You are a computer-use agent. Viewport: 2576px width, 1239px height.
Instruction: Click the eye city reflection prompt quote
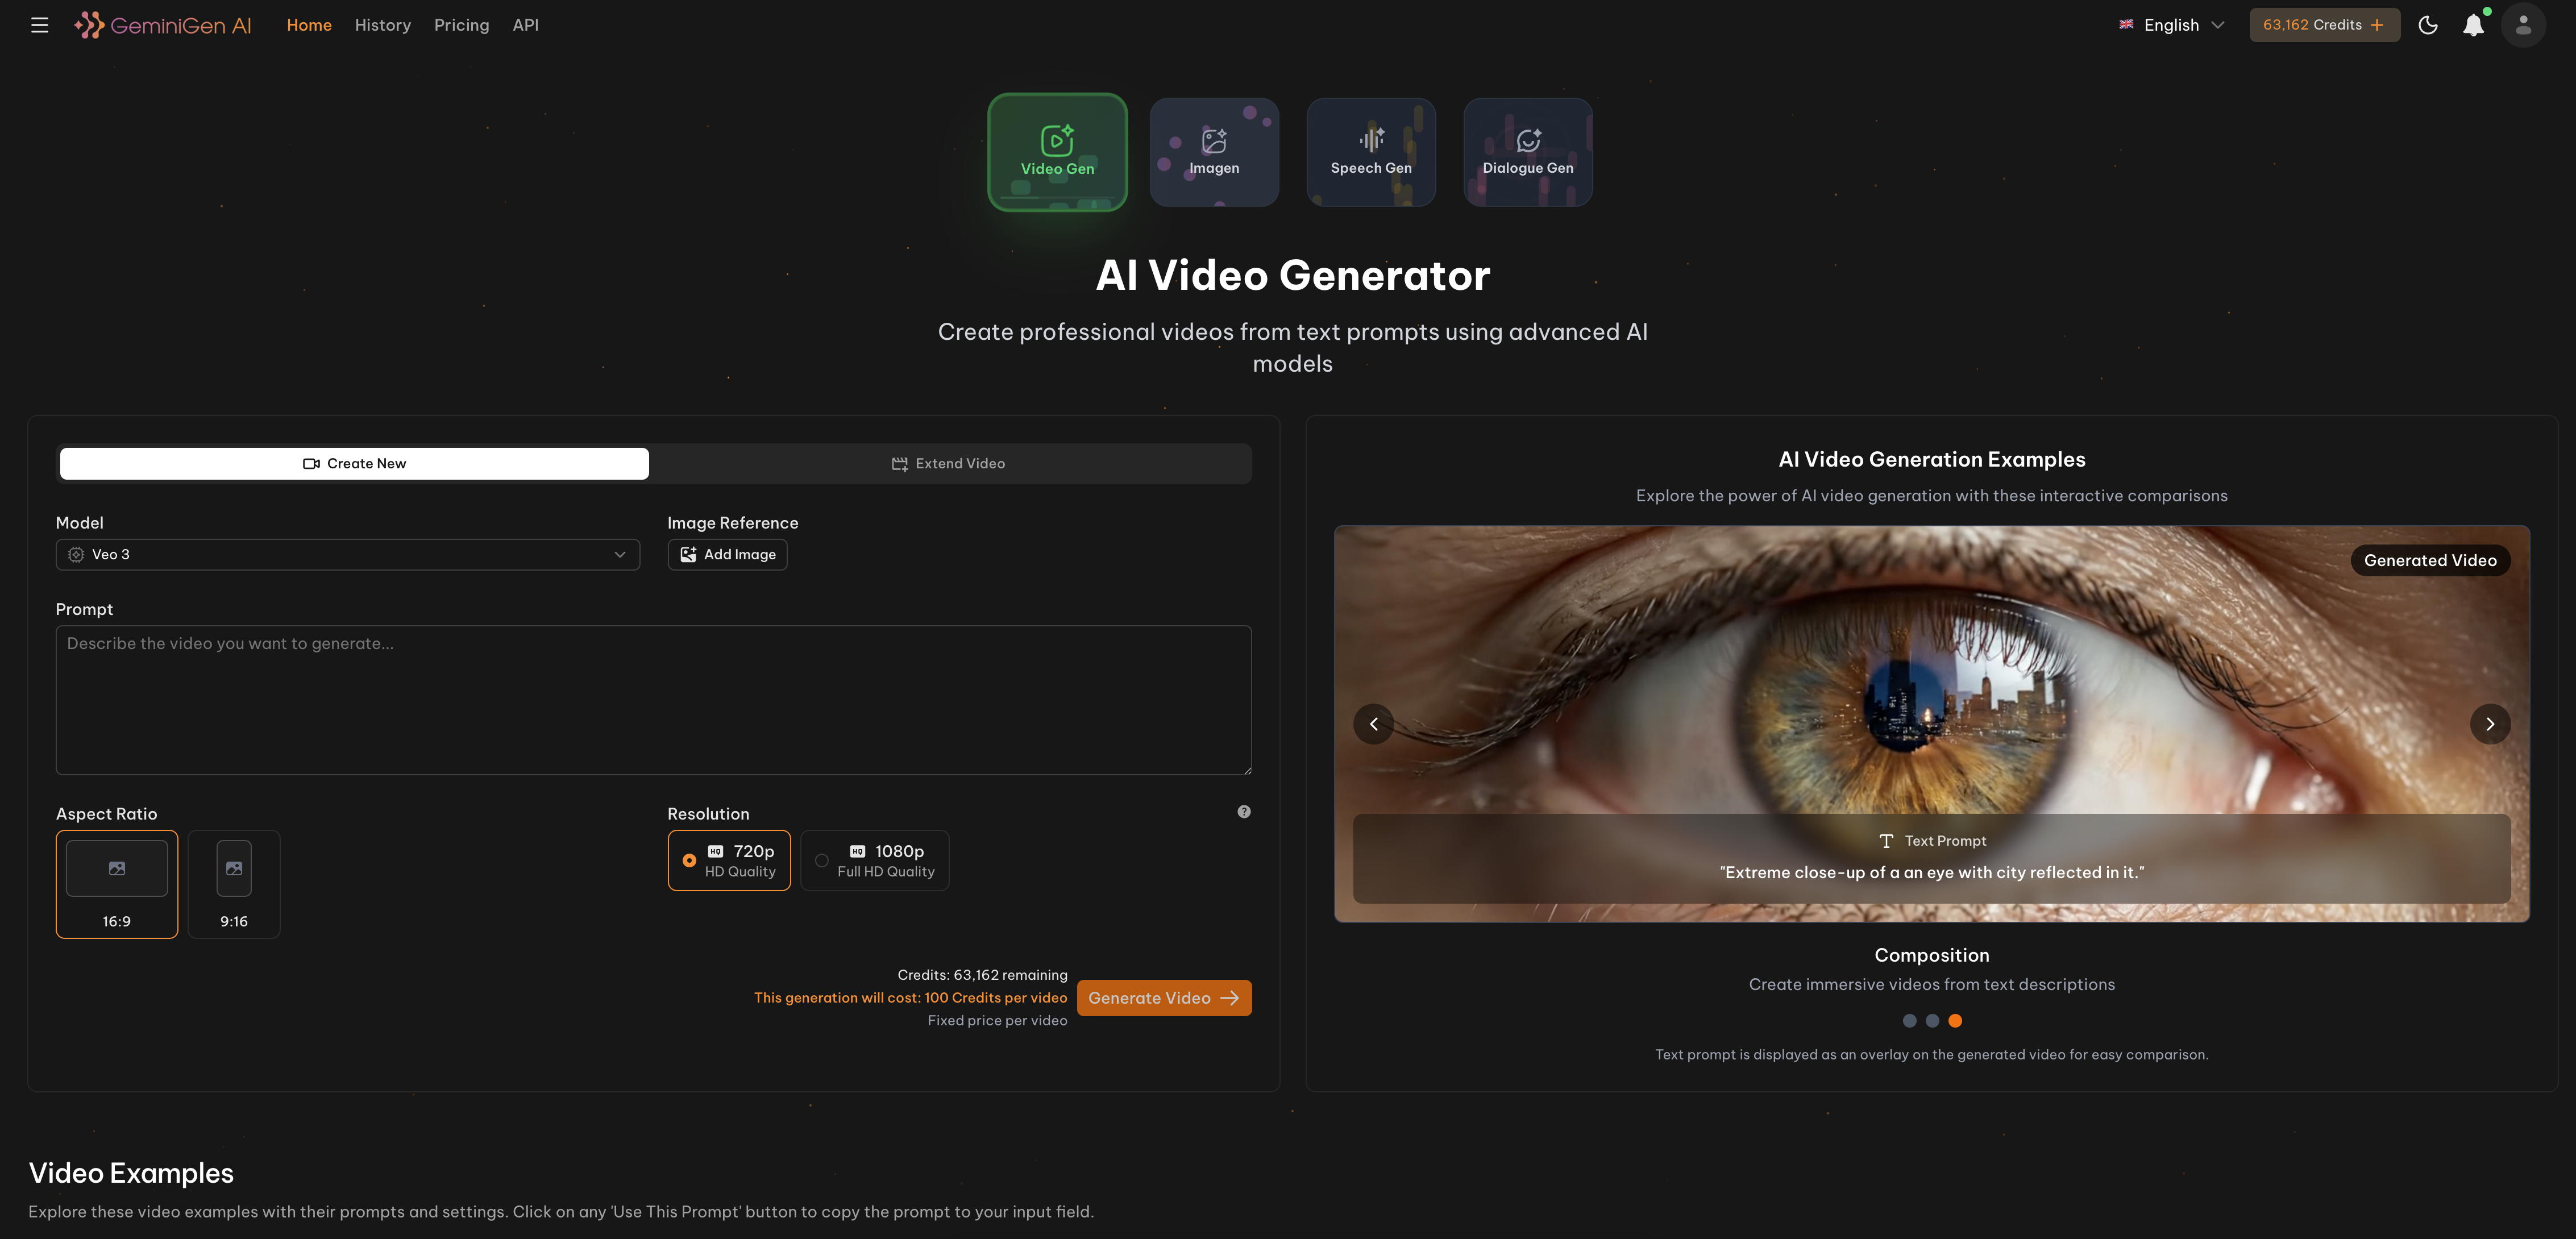pos(1932,872)
